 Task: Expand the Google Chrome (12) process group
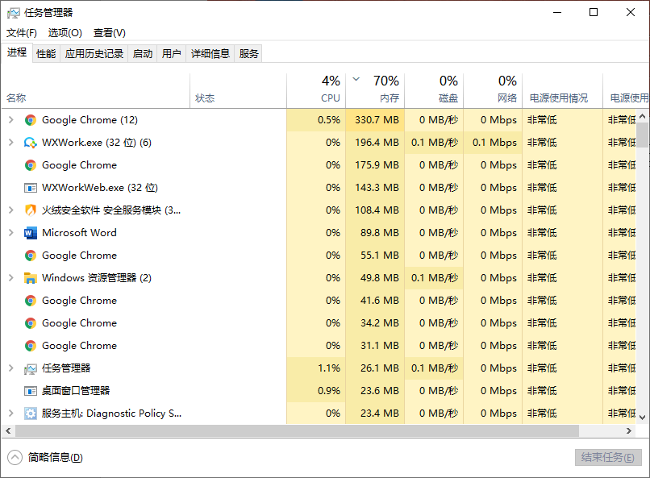(x=10, y=119)
